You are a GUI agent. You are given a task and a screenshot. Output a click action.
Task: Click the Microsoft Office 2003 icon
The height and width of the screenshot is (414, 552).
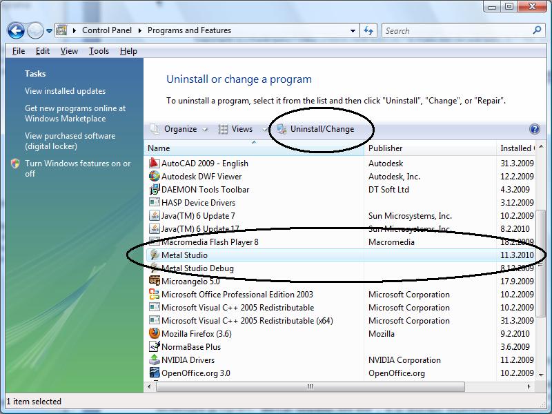click(x=154, y=294)
